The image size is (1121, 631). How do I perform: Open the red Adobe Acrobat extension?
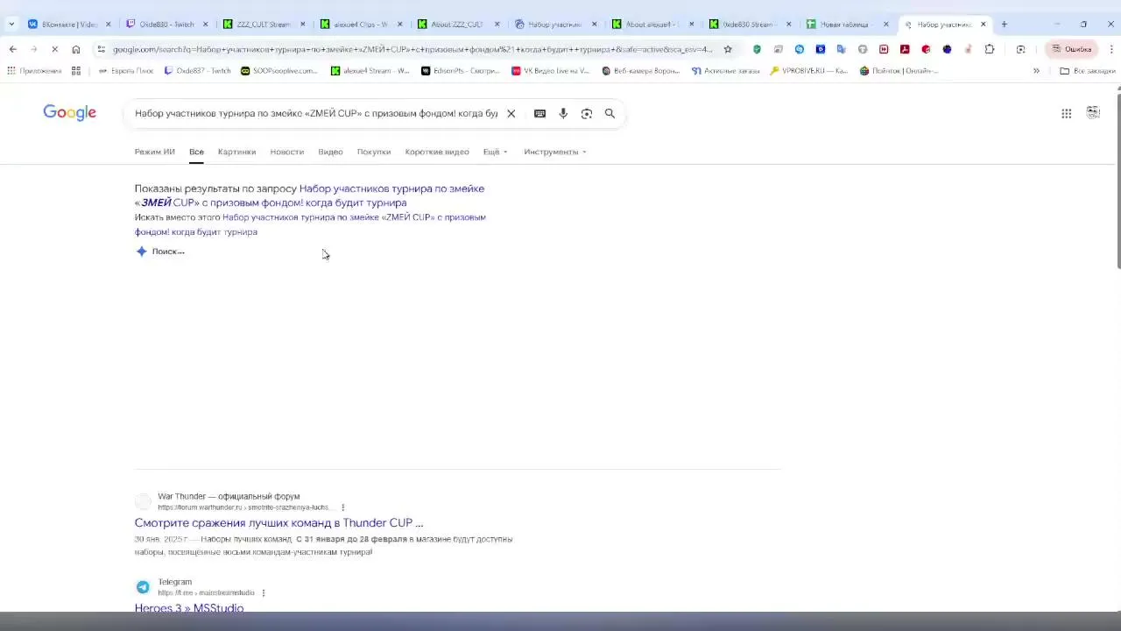(905, 49)
